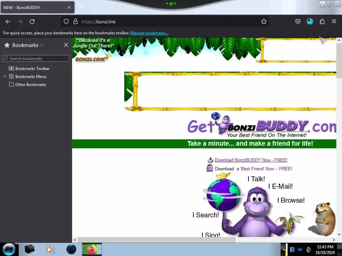Open the taskbar clock showing 11:43 PM
Viewport: 342px width, 256px height.
(x=325, y=249)
